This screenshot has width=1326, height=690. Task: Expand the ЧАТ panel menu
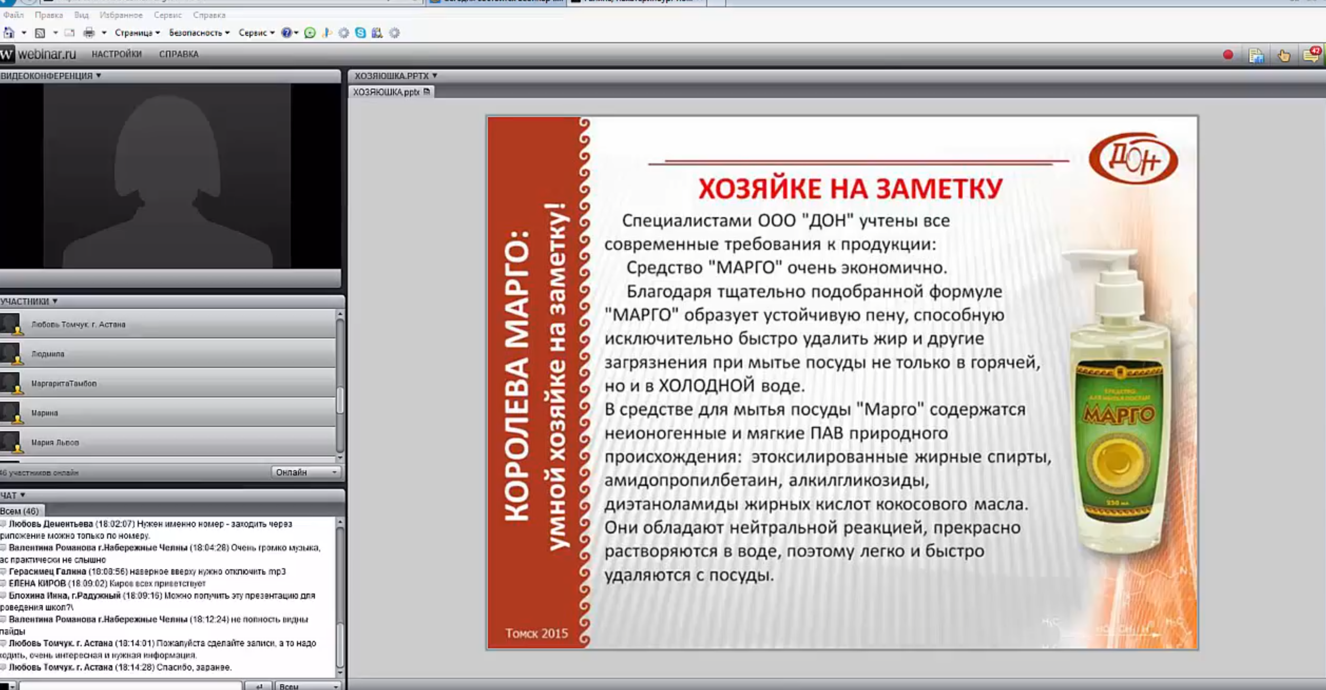[x=13, y=495]
